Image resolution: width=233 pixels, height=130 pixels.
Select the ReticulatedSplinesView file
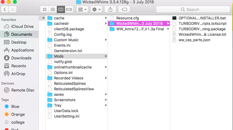(77, 89)
